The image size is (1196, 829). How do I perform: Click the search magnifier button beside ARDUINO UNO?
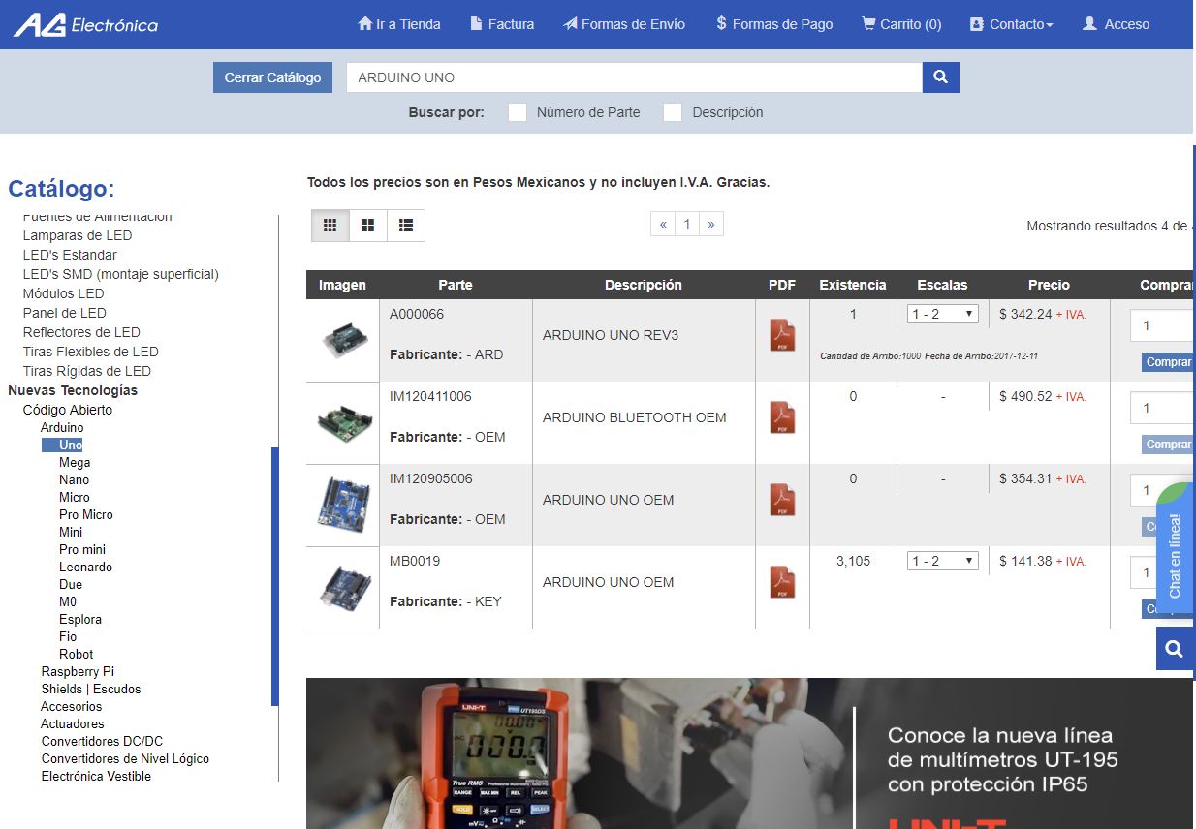pyautogui.click(x=940, y=77)
